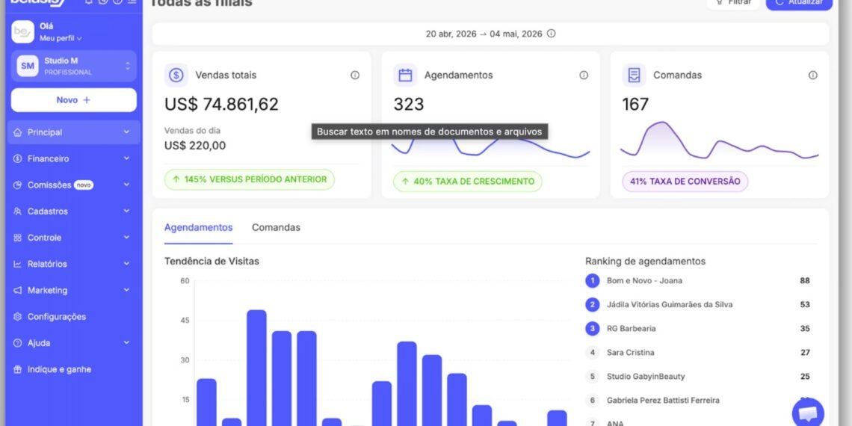
Task: Click the SM studio avatar
Action: pyautogui.click(x=28, y=66)
